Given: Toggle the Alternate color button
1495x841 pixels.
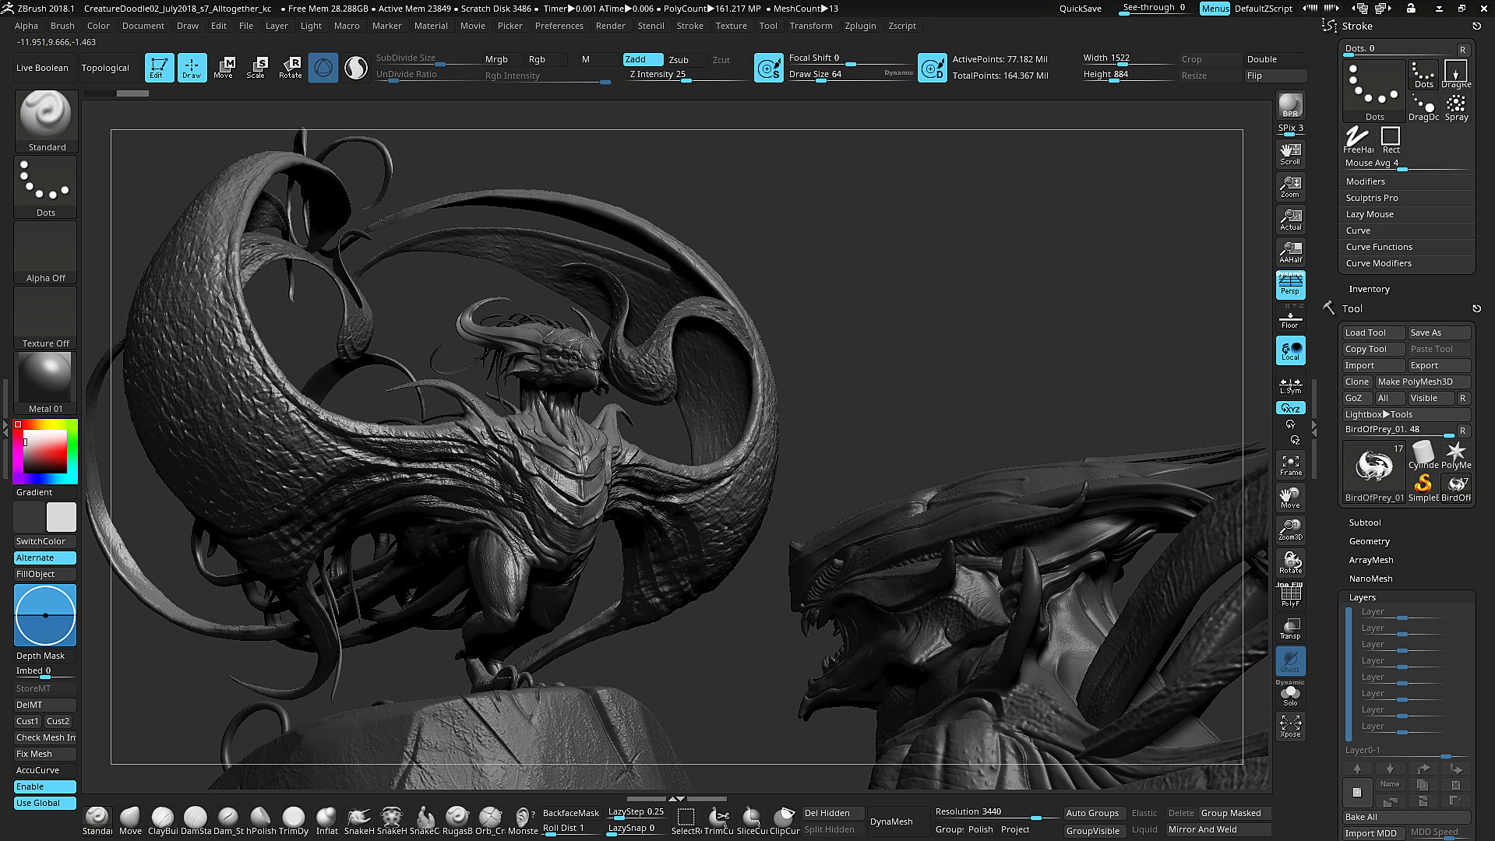Looking at the screenshot, I should click(x=45, y=558).
